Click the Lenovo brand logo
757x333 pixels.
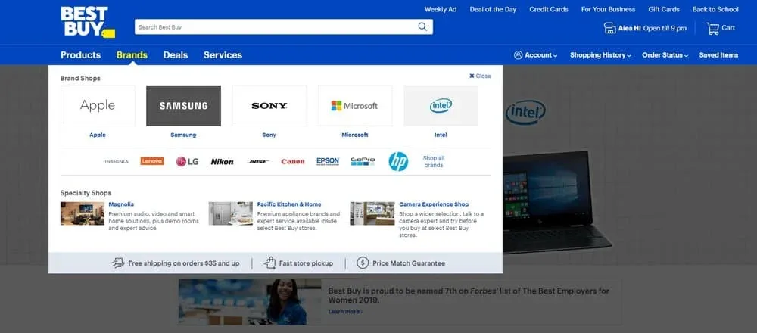pos(152,161)
